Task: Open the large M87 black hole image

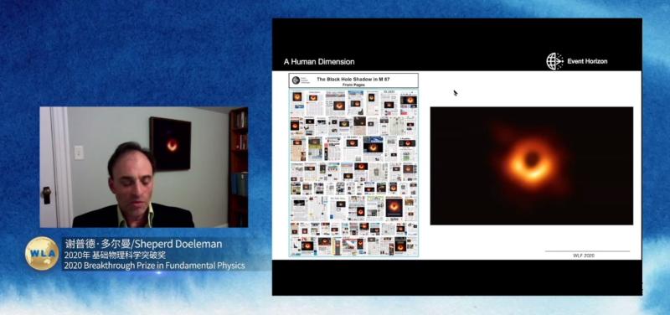Action: (x=532, y=166)
